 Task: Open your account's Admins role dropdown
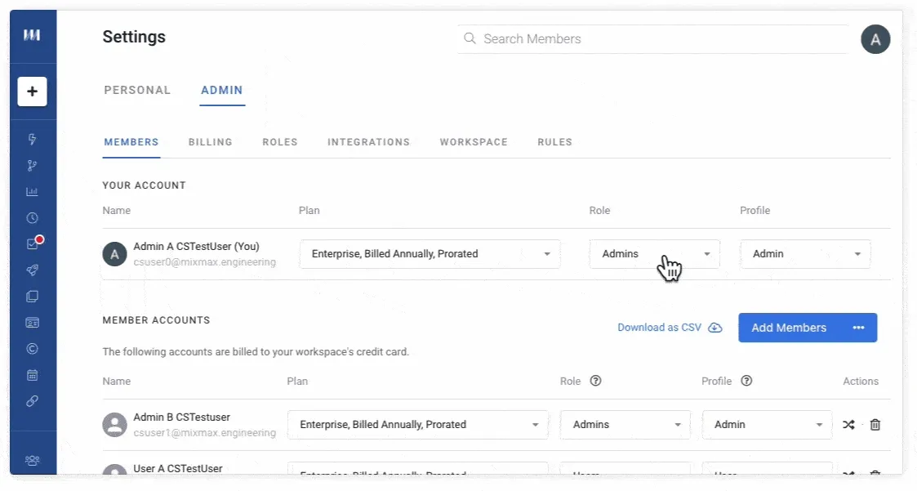pos(654,254)
